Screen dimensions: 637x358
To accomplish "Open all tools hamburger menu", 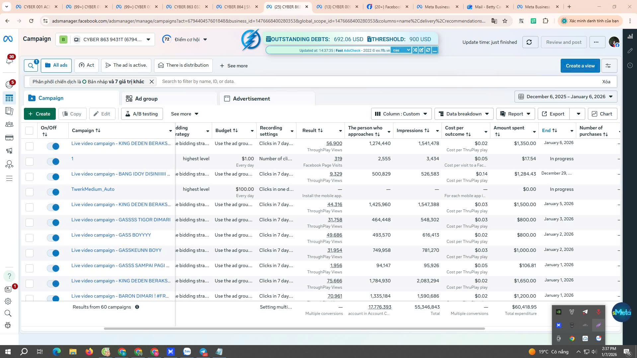I will (x=9, y=179).
